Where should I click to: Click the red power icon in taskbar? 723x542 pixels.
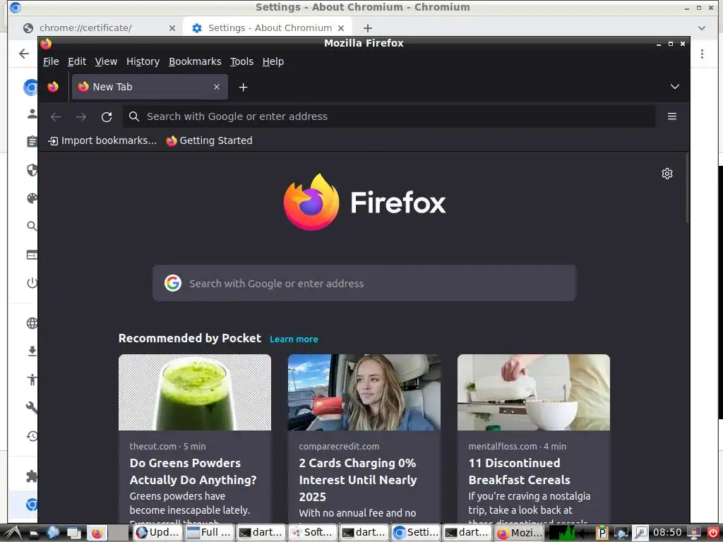pyautogui.click(x=713, y=533)
